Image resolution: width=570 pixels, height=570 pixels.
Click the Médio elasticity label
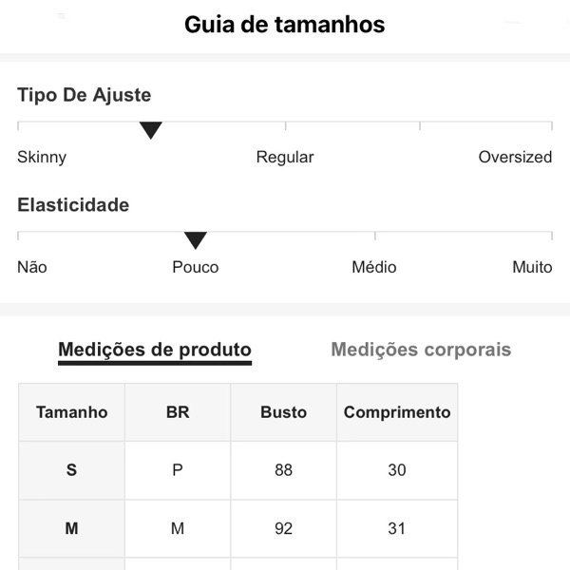[x=374, y=267]
